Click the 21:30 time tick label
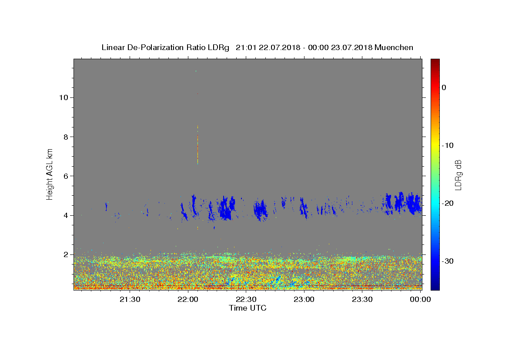Viewport: 522px width, 348px height. (130, 299)
